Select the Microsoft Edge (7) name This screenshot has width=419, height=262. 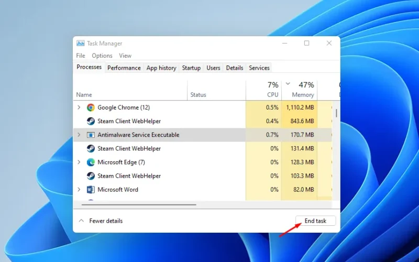[x=121, y=162]
